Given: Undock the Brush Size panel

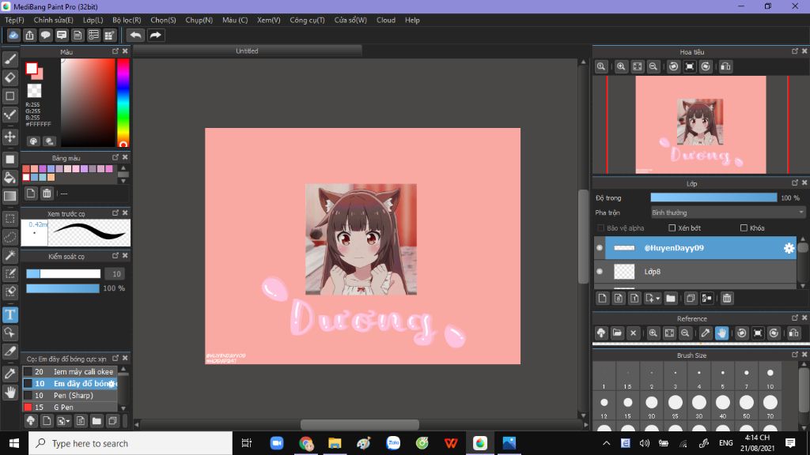Looking at the screenshot, I should pyautogui.click(x=794, y=355).
